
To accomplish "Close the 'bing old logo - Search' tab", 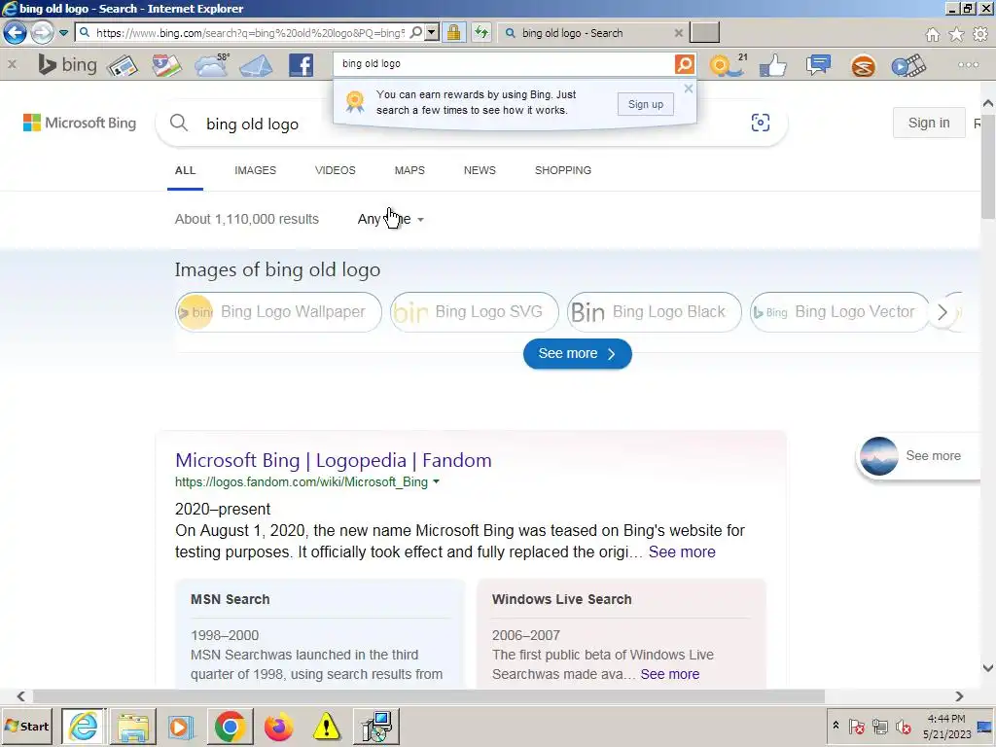I will 678,33.
